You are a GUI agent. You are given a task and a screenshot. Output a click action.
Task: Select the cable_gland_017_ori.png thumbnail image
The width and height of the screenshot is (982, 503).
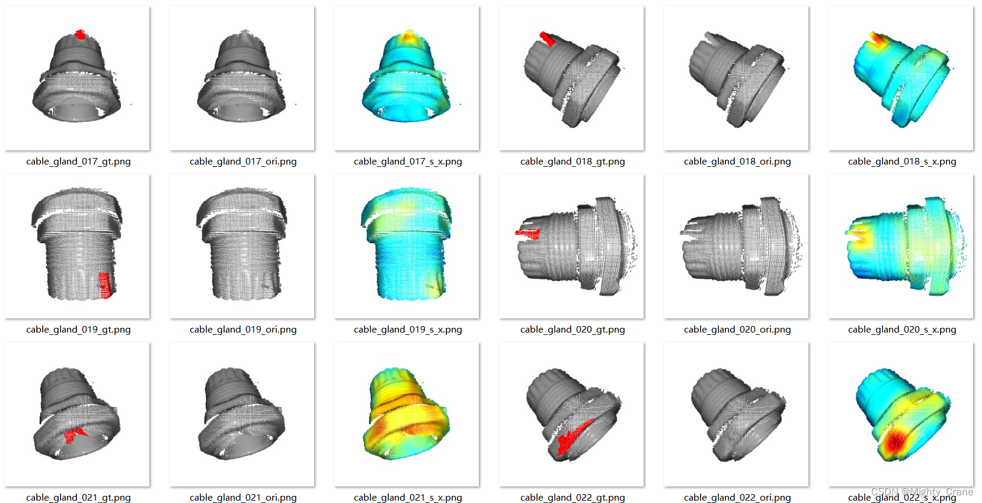(242, 78)
